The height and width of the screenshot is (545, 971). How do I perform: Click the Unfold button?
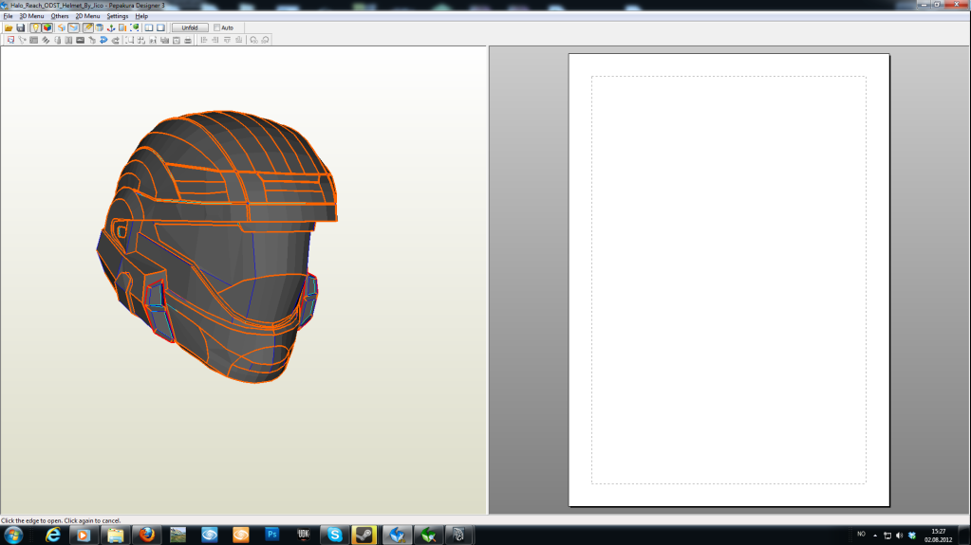click(x=190, y=27)
